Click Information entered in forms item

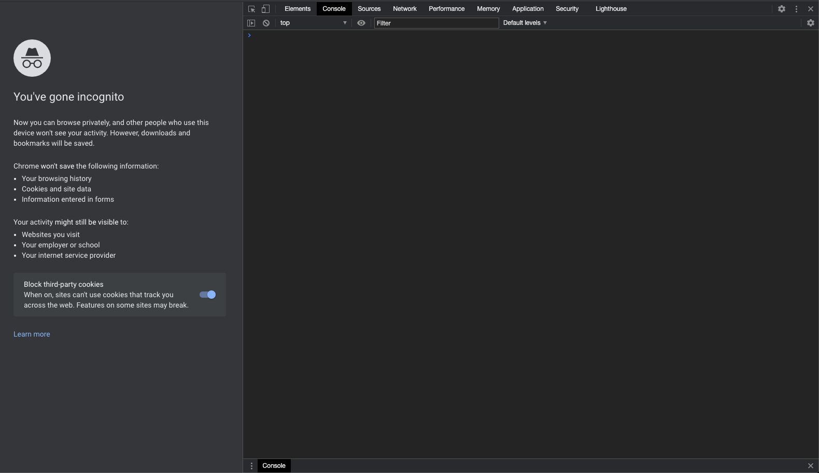[x=68, y=199]
